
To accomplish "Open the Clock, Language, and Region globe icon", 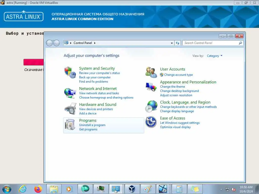I will (x=151, y=106).
